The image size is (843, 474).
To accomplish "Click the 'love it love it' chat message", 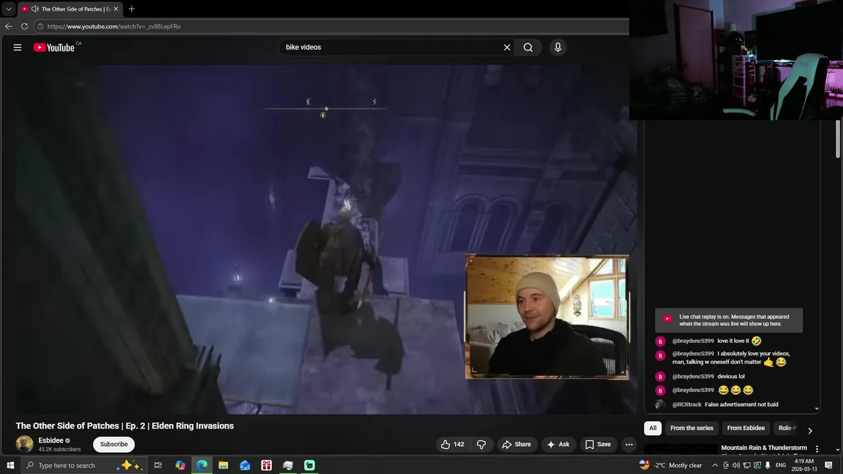I will tap(733, 341).
